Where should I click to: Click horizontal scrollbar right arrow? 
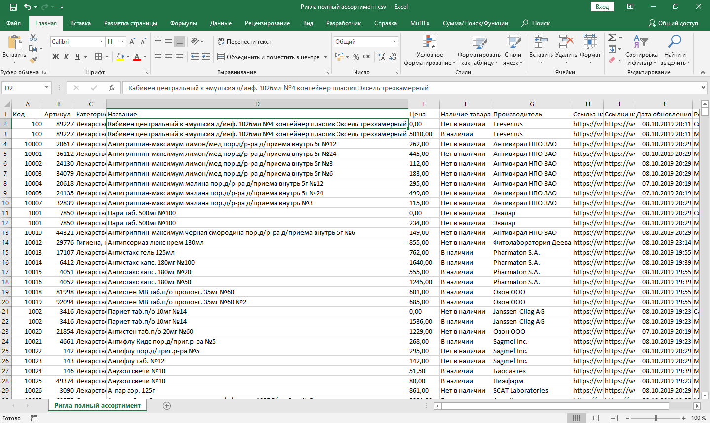(697, 406)
